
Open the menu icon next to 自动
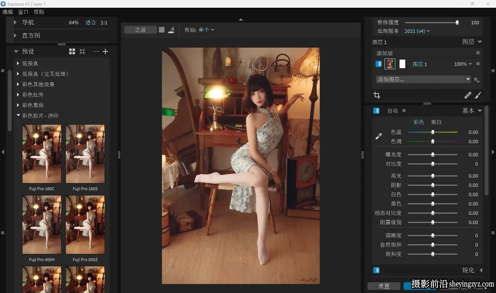pyautogui.click(x=404, y=111)
